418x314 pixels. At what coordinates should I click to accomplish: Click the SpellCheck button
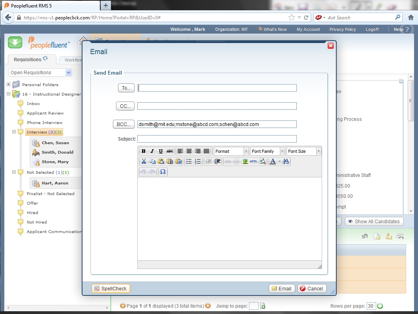[111, 289]
